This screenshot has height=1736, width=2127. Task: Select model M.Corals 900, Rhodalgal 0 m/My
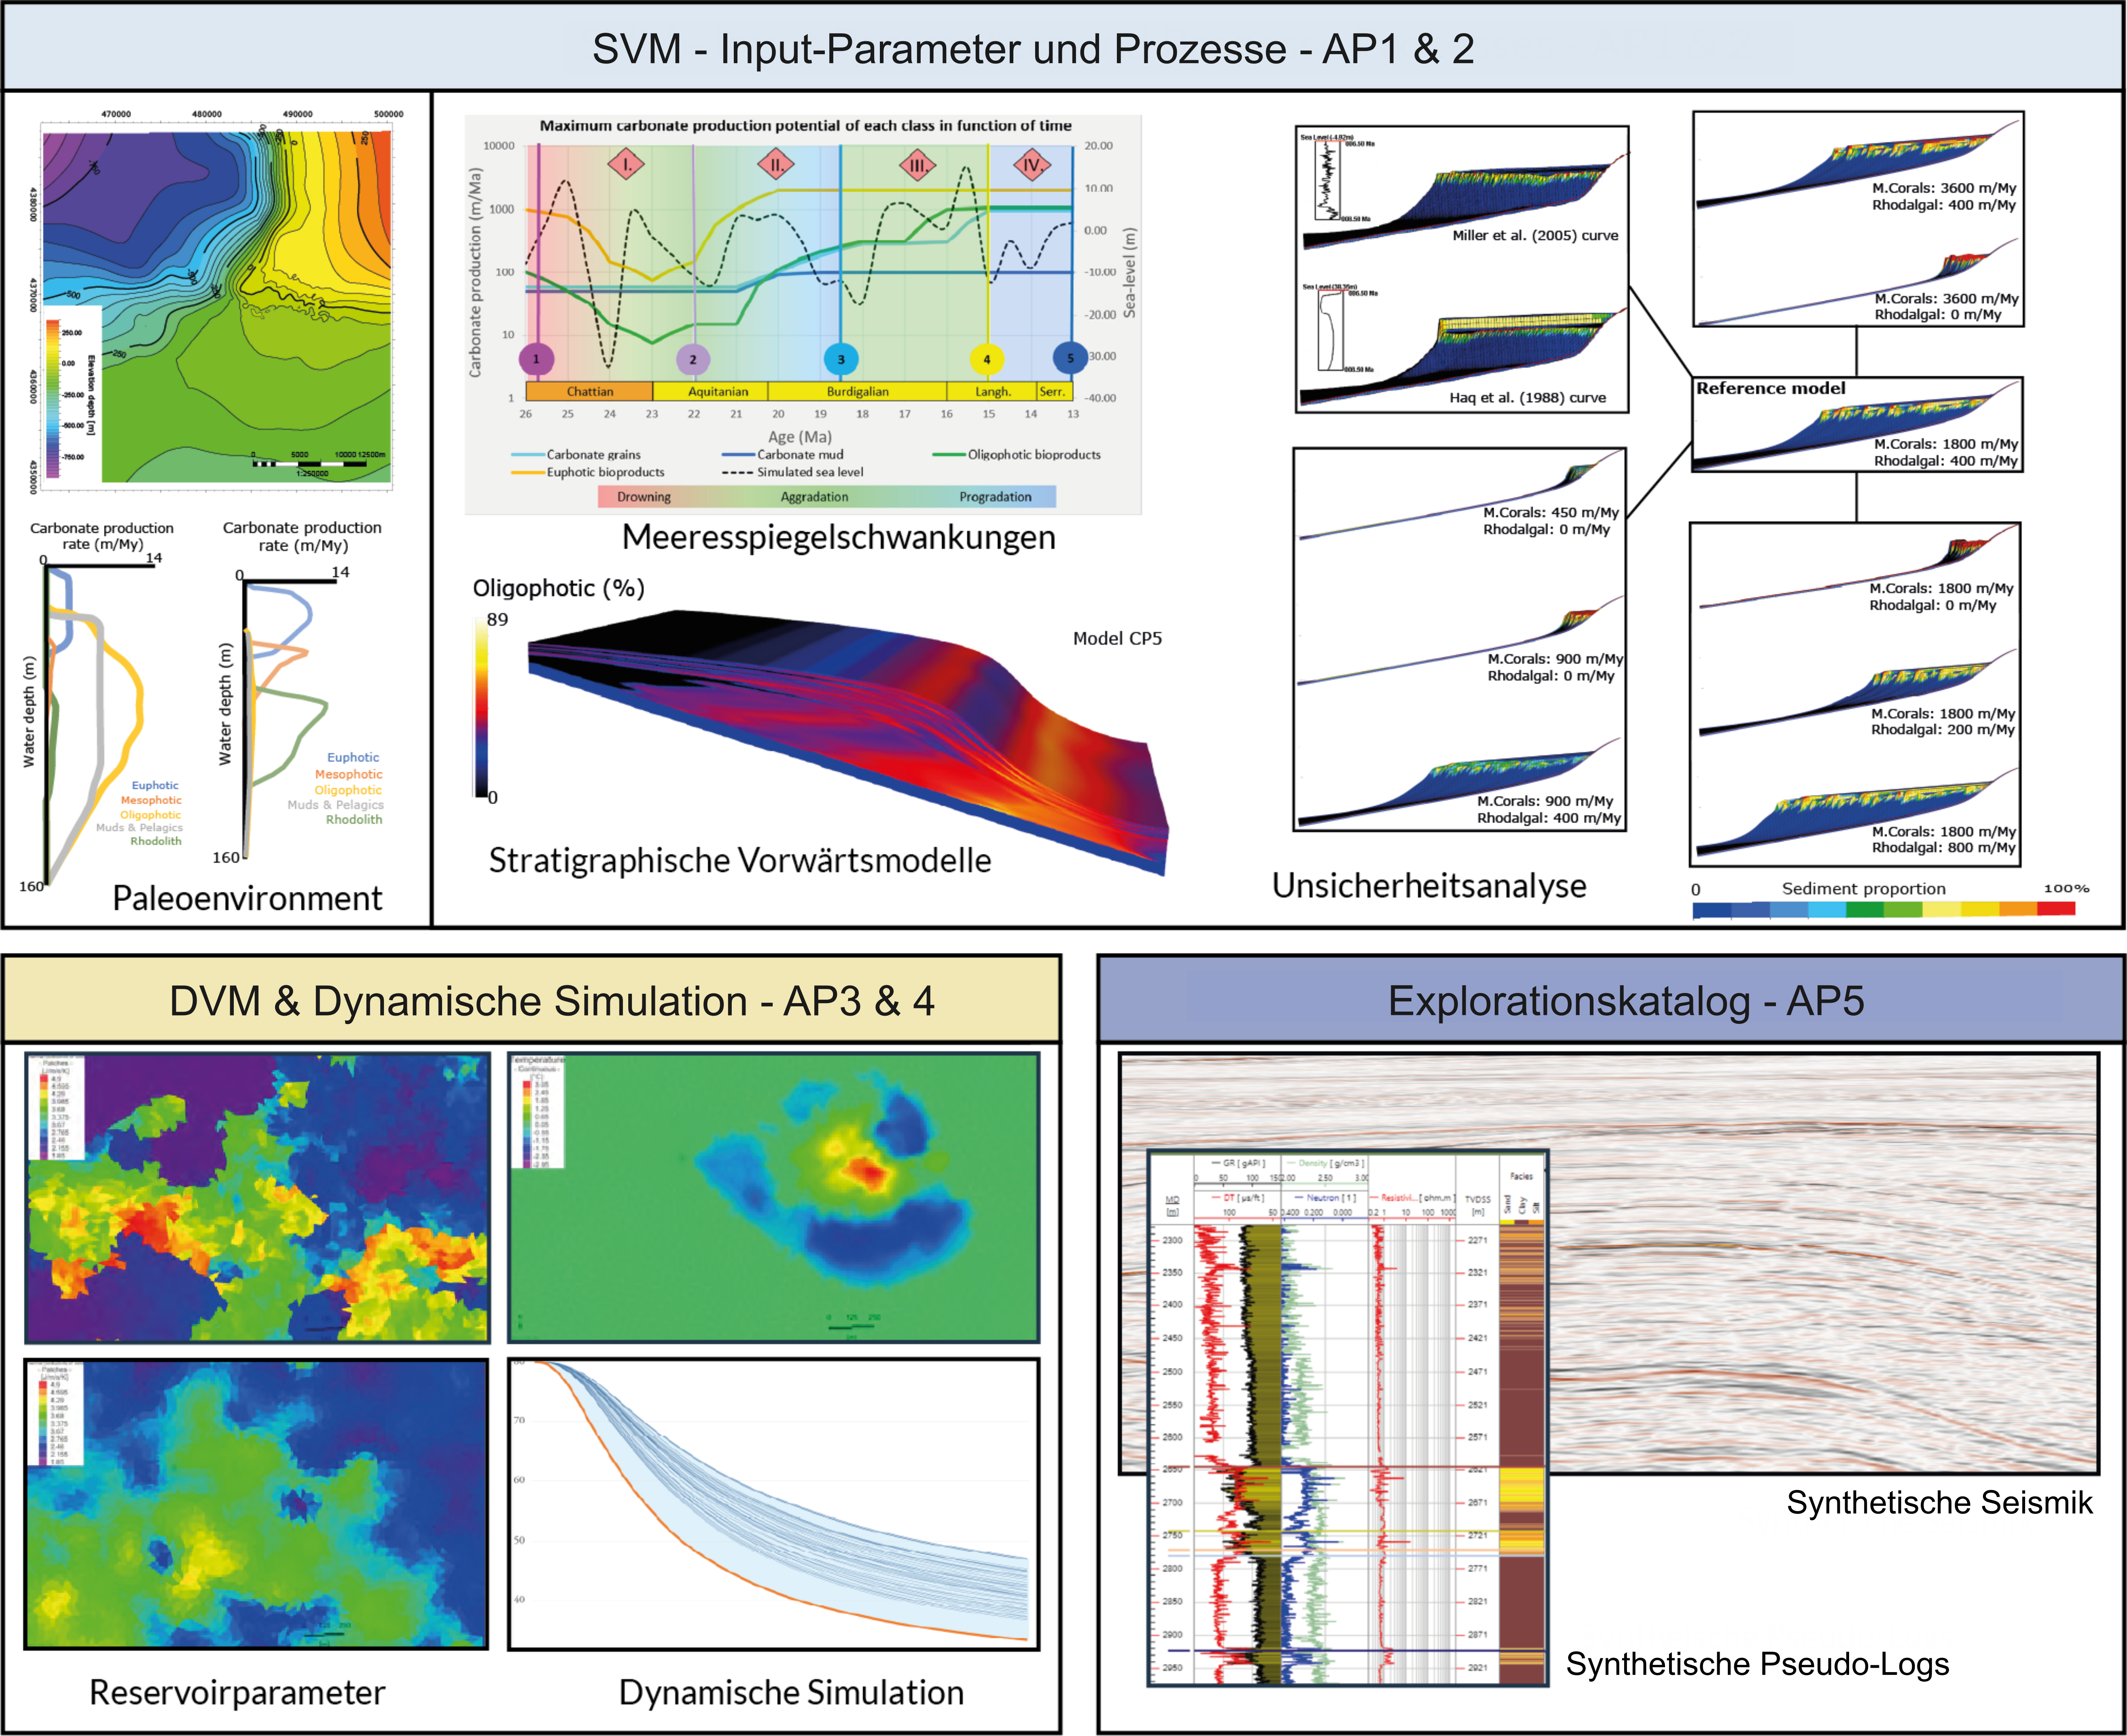click(1460, 642)
